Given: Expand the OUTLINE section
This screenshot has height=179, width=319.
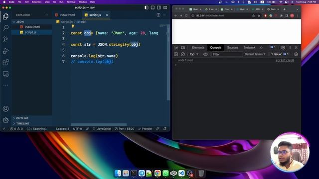Looking at the screenshot, I should coord(31,118).
